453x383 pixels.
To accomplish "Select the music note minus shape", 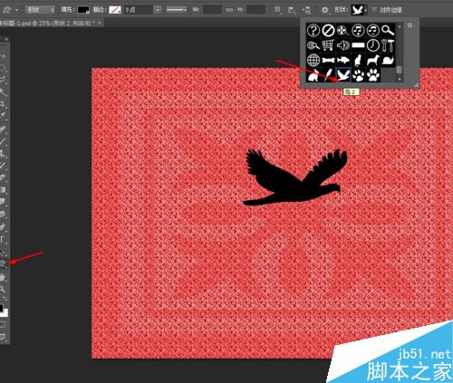I will tap(373, 30).
